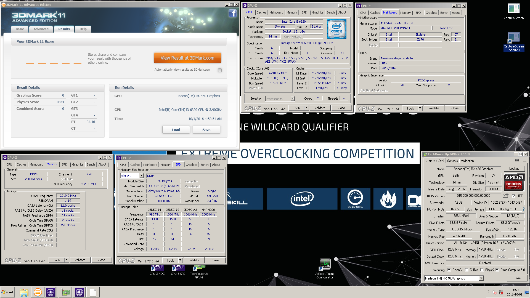Click the Driver Version field in GPU-Z
Image resolution: width=530 pixels, height=298 pixels.
click(485, 243)
